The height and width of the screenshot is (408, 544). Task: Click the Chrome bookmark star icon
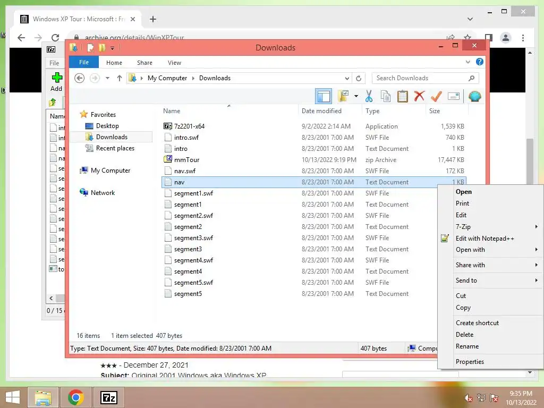467,38
